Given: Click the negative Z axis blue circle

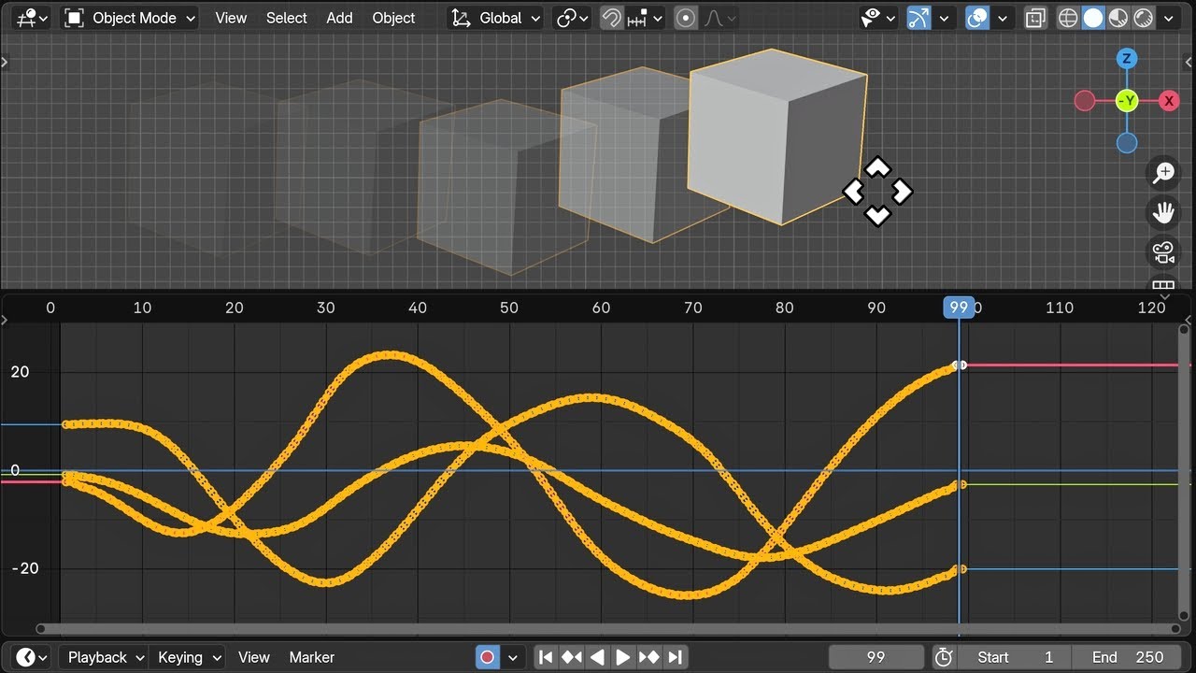Looking at the screenshot, I should [x=1127, y=143].
